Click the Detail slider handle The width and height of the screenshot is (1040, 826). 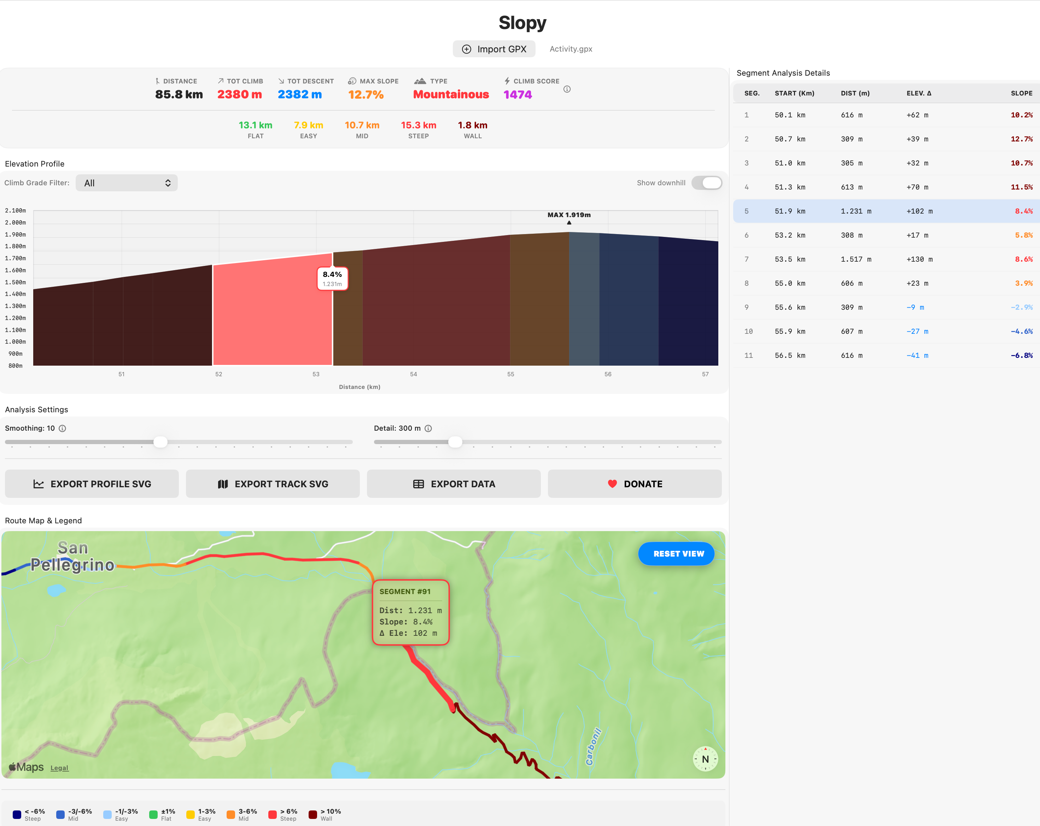455,442
